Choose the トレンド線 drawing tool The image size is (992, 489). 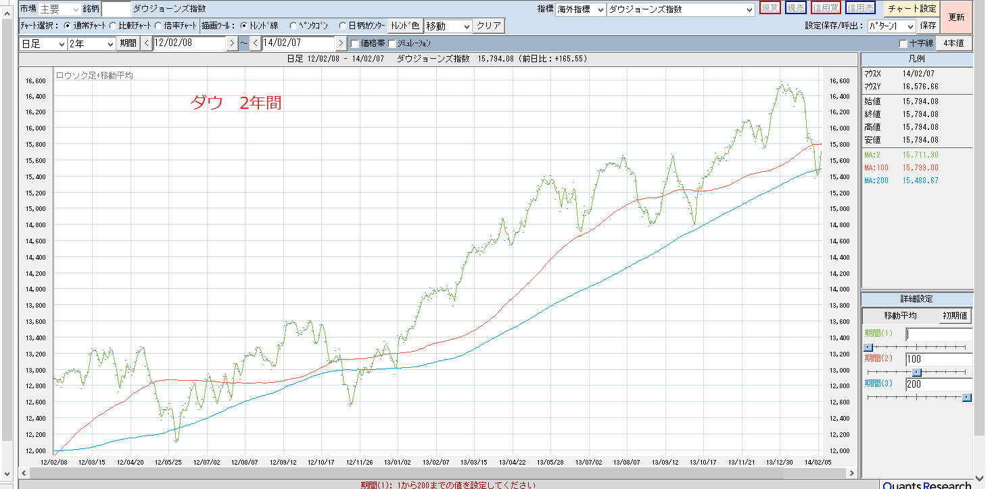tap(244, 26)
